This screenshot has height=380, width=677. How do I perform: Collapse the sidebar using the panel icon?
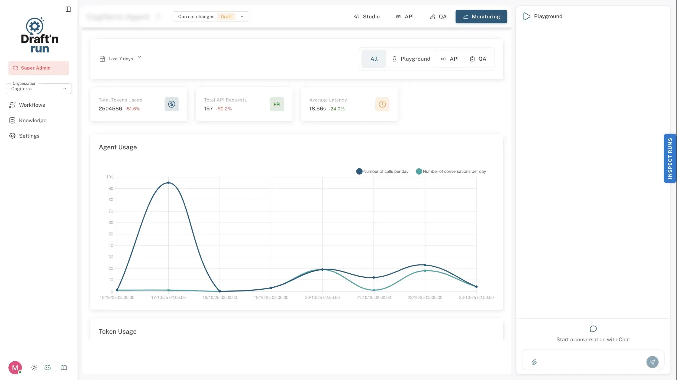68,9
